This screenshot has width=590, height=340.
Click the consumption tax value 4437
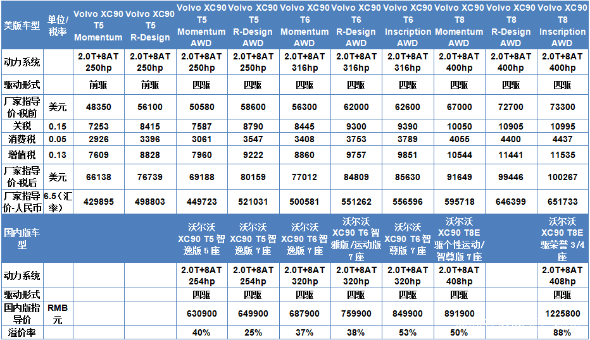(562, 140)
